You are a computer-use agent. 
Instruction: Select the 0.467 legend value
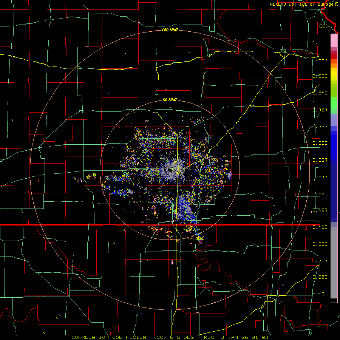pos(320,210)
